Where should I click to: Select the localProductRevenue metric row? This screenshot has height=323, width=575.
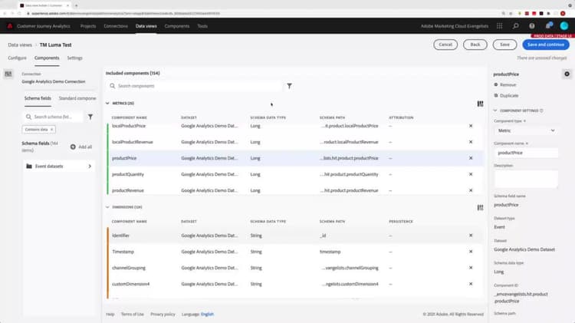point(295,142)
